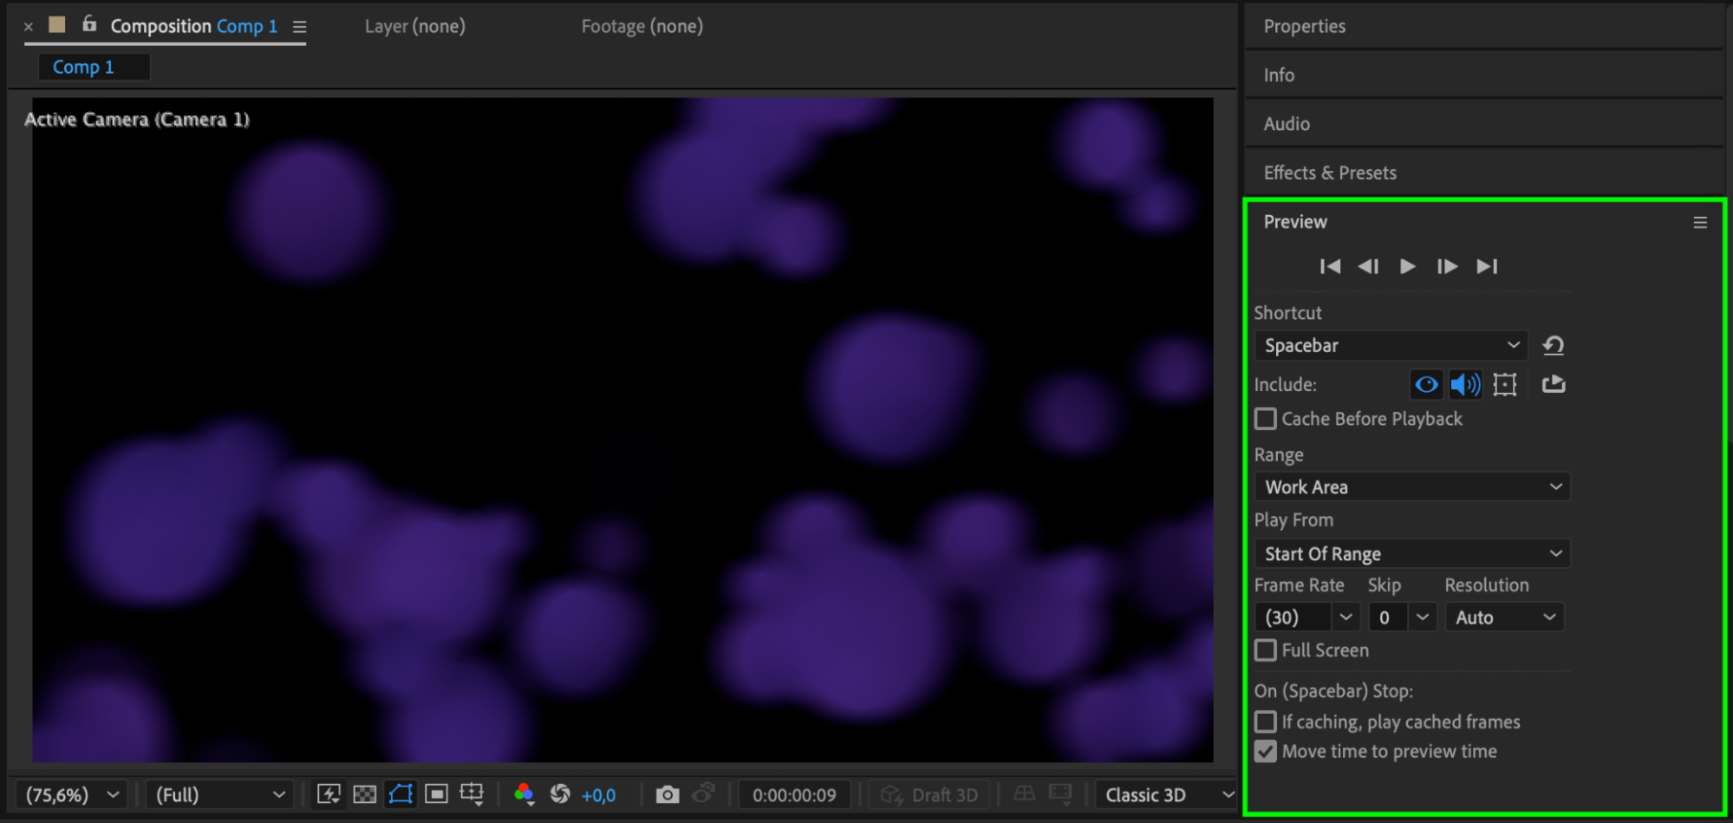This screenshot has height=823, width=1733.
Task: Click the current time 0:00:00:09 display
Action: click(794, 795)
